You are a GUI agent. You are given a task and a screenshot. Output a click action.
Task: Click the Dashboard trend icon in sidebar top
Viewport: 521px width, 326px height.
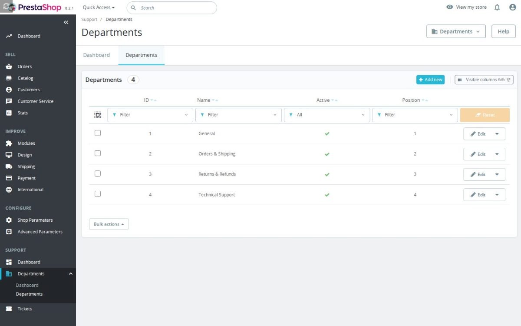pos(9,36)
